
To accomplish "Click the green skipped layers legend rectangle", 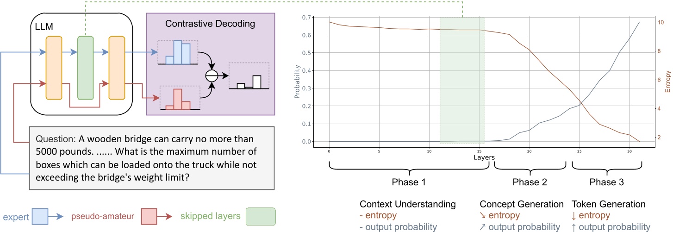I will (262, 216).
